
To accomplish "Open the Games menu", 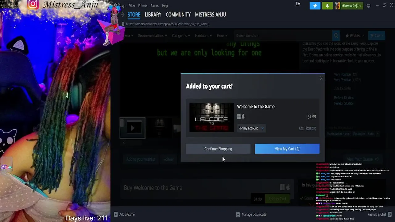I will (x=155, y=6).
